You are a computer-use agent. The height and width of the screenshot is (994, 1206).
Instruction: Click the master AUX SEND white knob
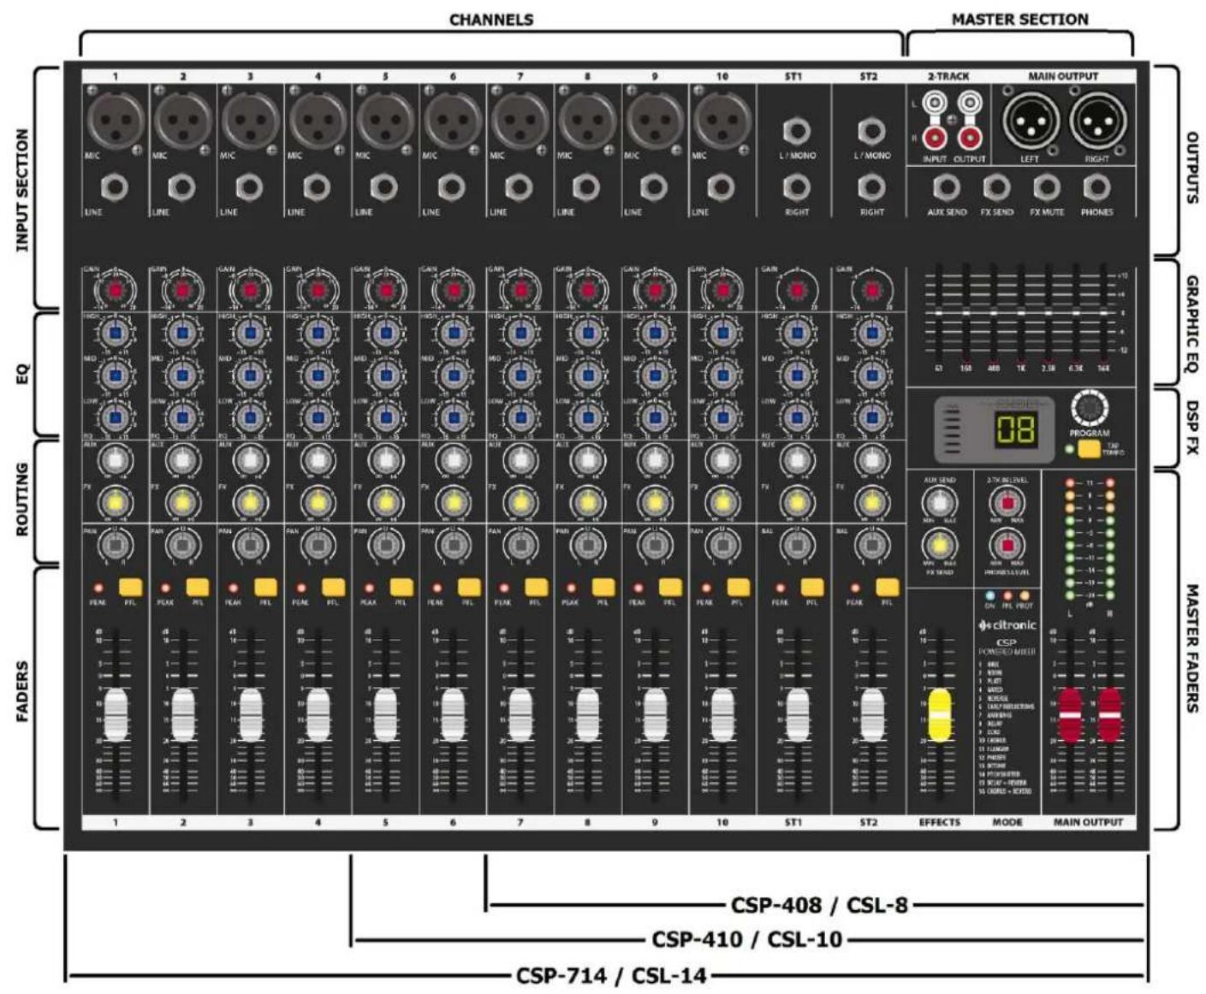939,502
